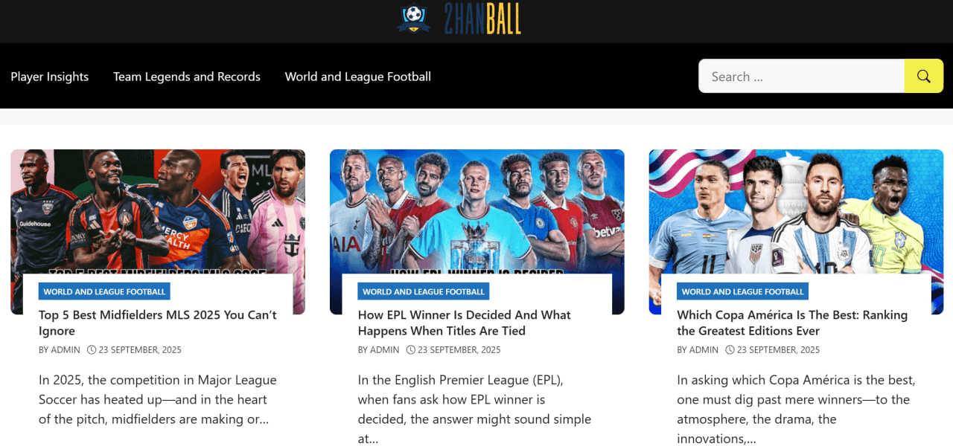Open 'Top 5 Best Midfielders MLS 2025' title

(x=158, y=323)
